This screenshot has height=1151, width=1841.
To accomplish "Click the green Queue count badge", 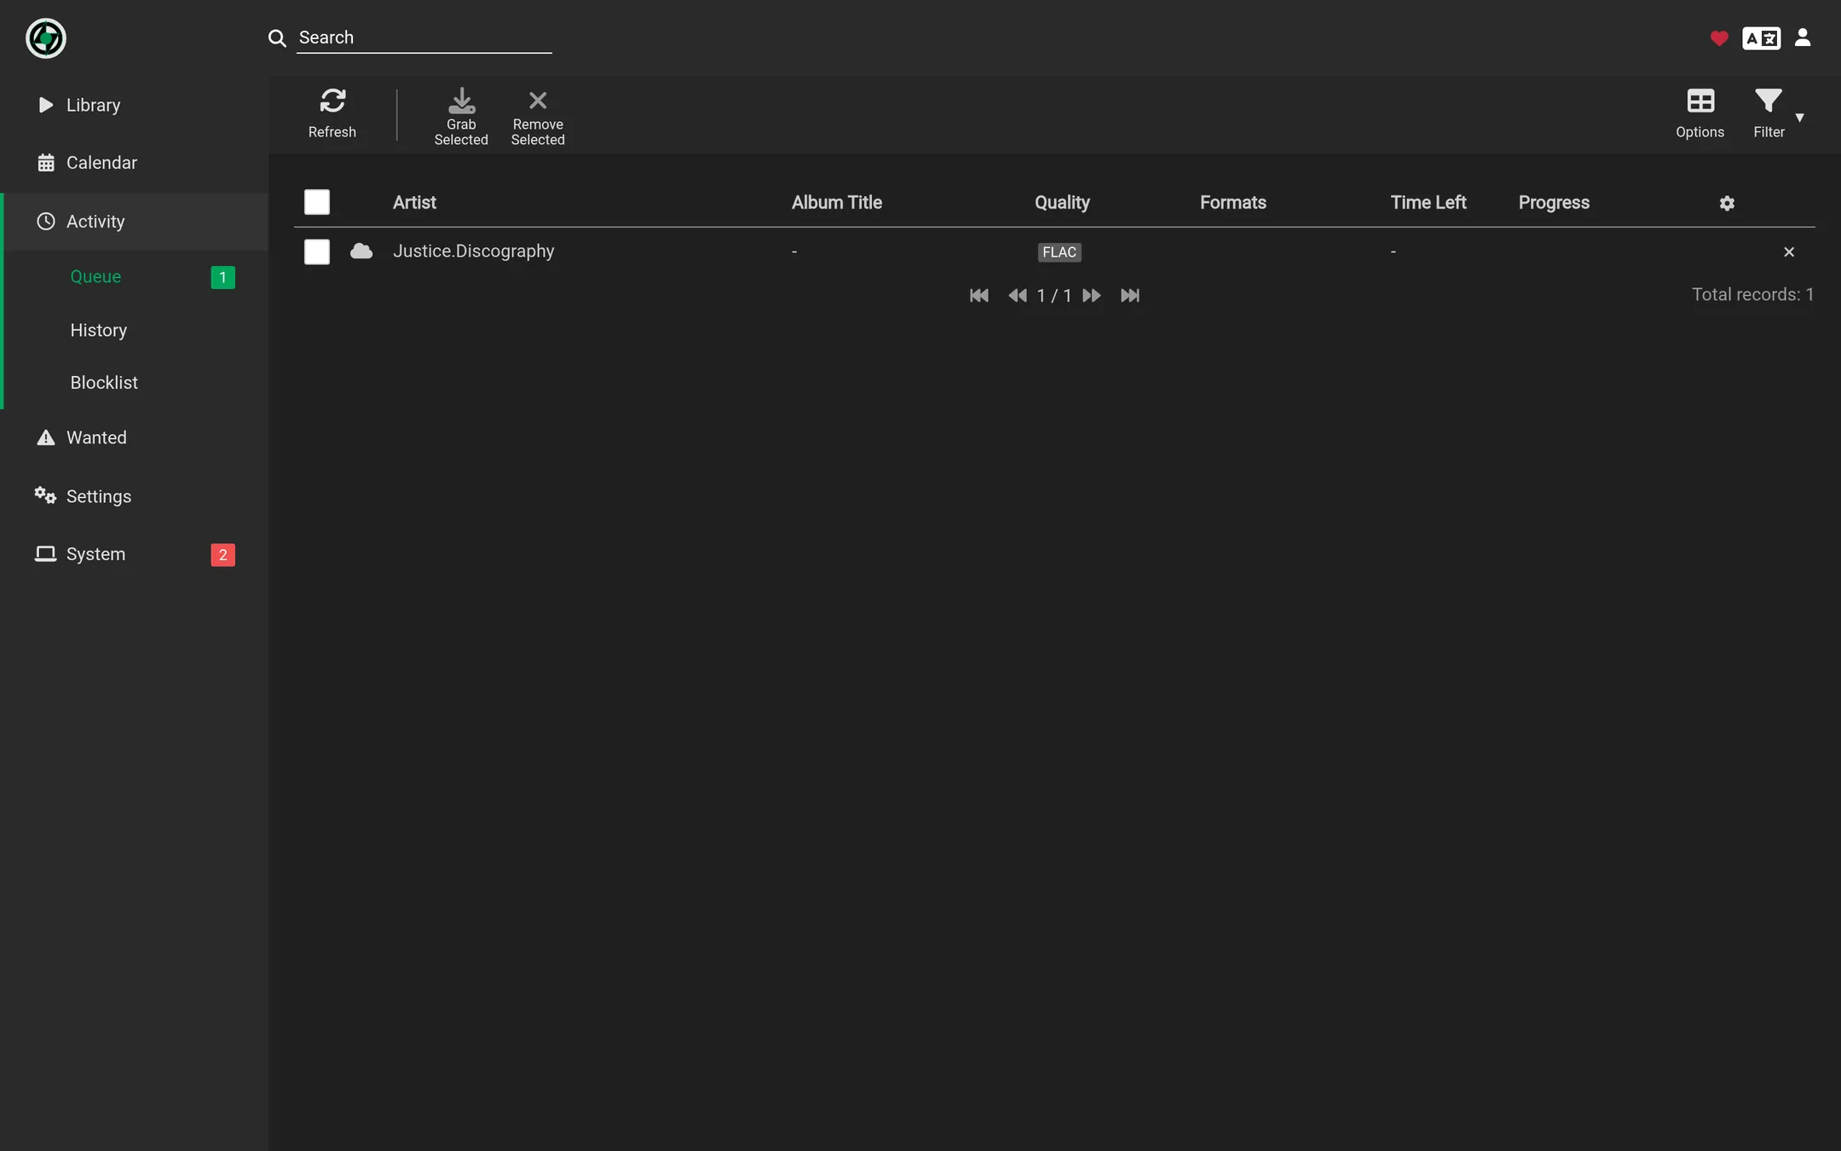I will coord(223,277).
